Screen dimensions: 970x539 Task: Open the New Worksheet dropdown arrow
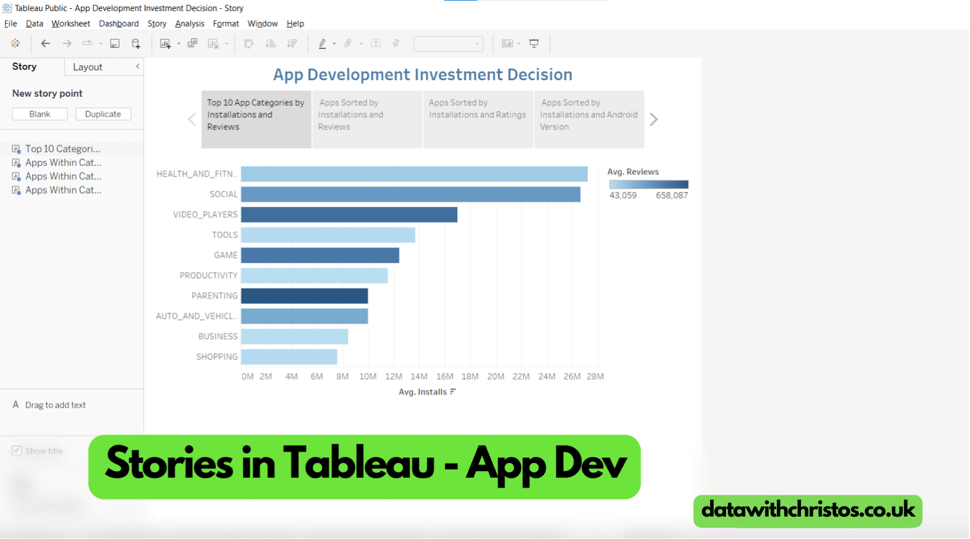[178, 43]
